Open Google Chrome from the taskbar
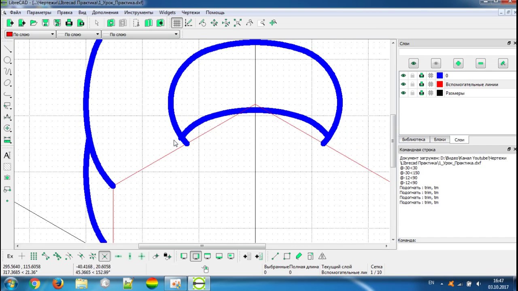Screen dimensions: 518x291 click(x=34, y=284)
